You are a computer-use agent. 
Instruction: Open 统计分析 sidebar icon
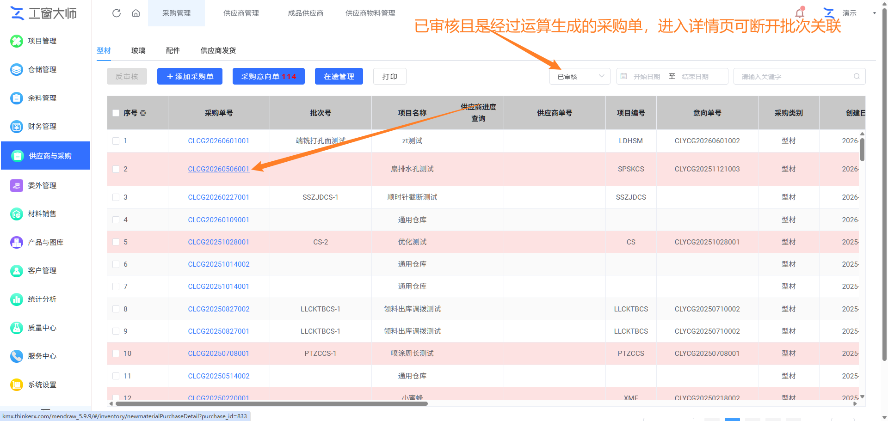point(17,299)
